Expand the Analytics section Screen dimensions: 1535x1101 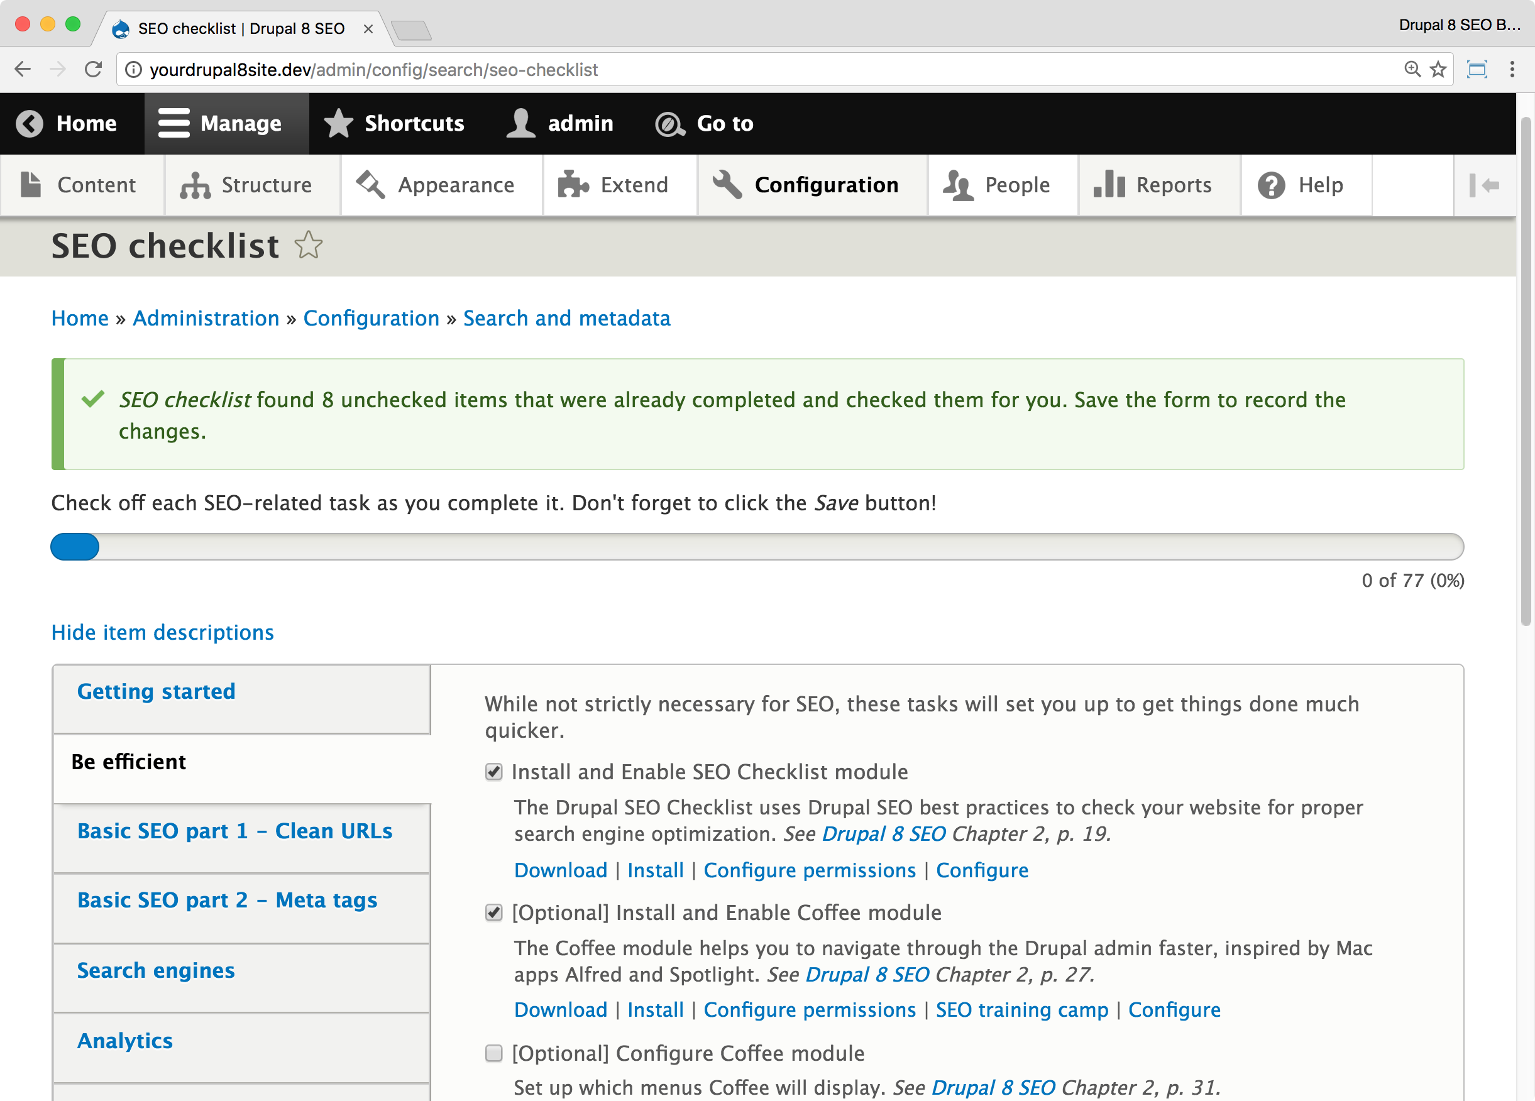pyautogui.click(x=124, y=1040)
